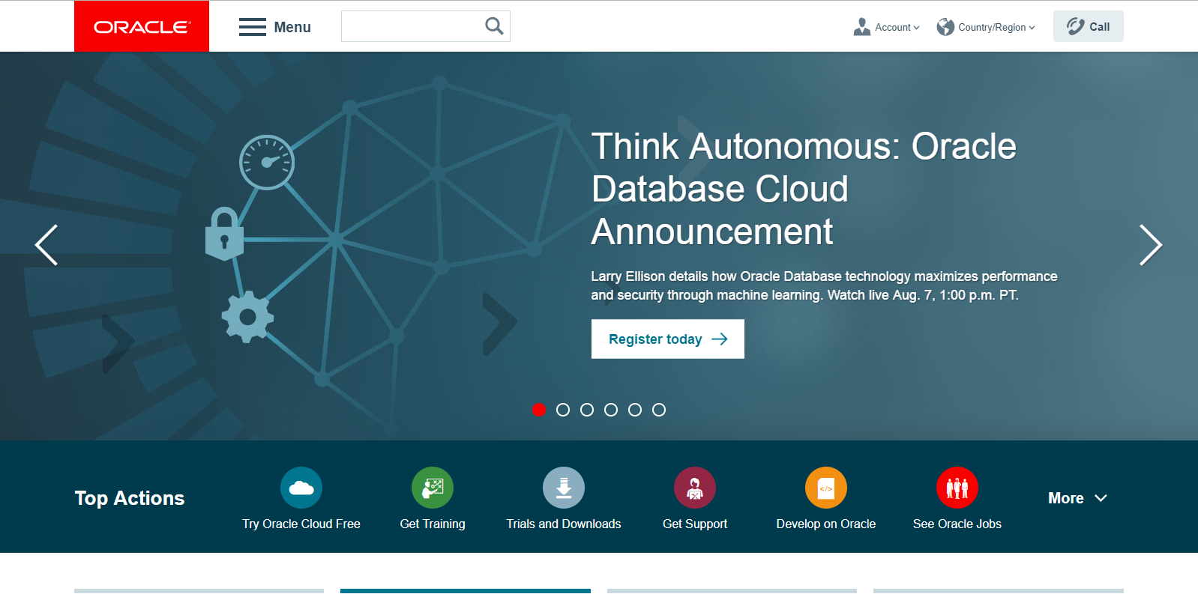Click the Develop on Oracle code icon
The width and height of the screenshot is (1198, 600).
click(826, 488)
